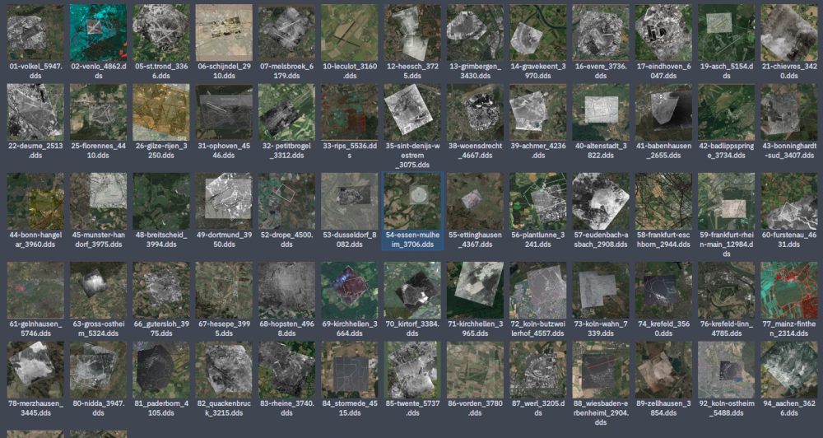Select 88_wiesbaden-erbenheiml_2904.dds file
The width and height of the screenshot is (823, 438).
point(601,370)
